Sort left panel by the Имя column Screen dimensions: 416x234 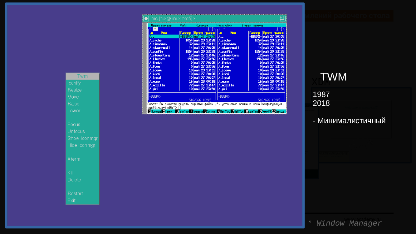[x=164, y=33]
